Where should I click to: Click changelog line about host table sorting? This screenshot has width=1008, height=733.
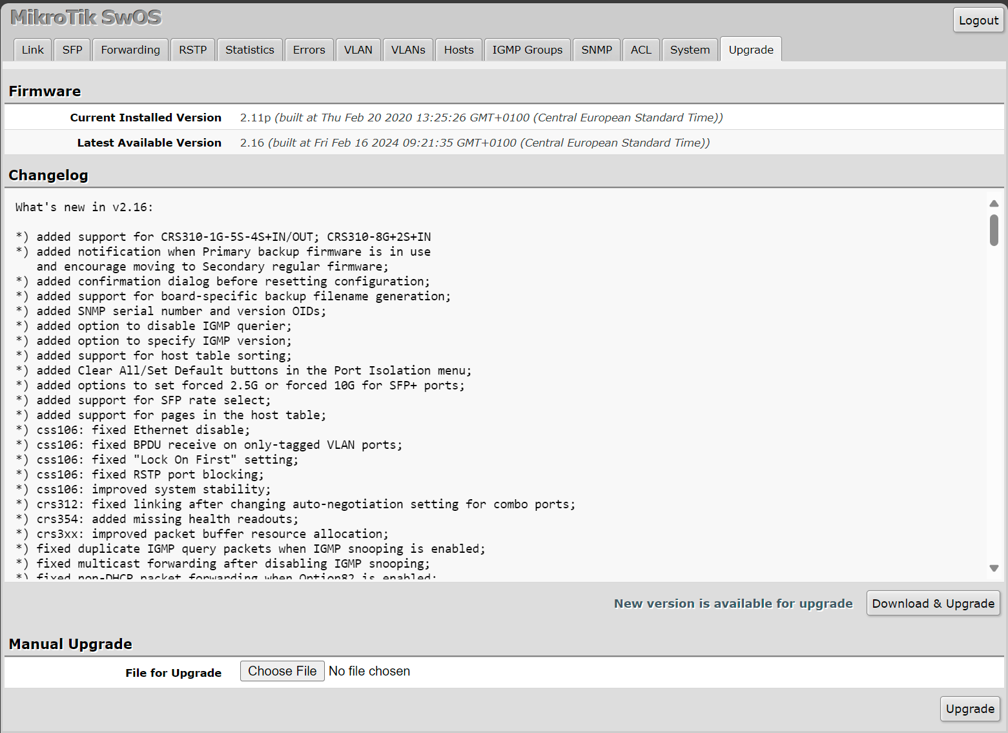click(154, 356)
